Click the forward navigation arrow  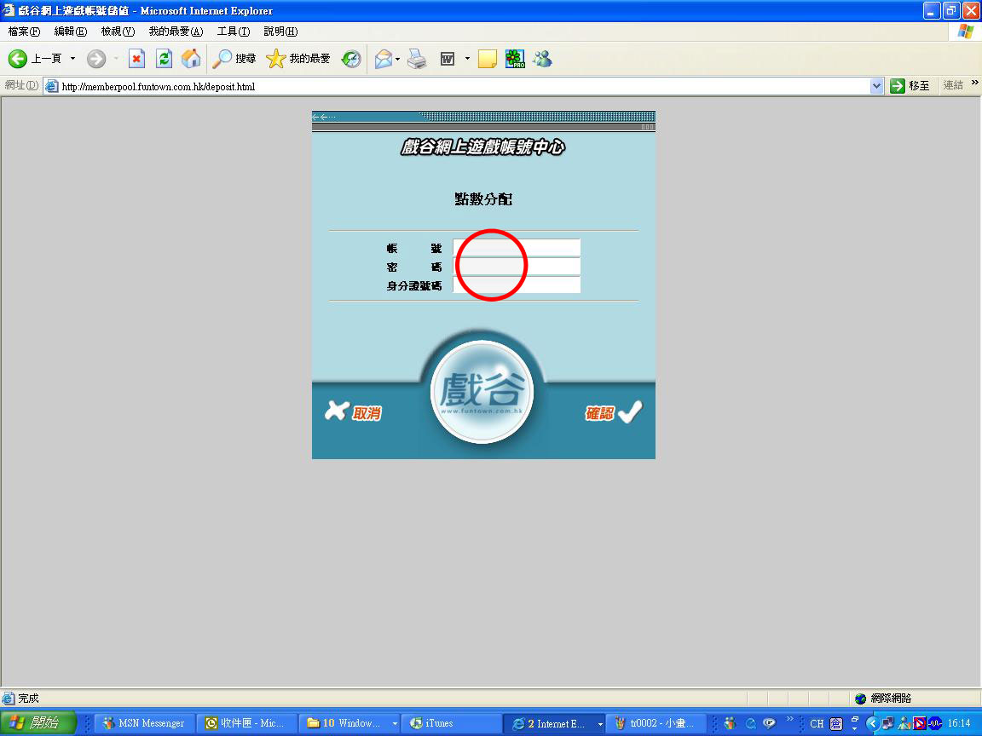(x=96, y=59)
